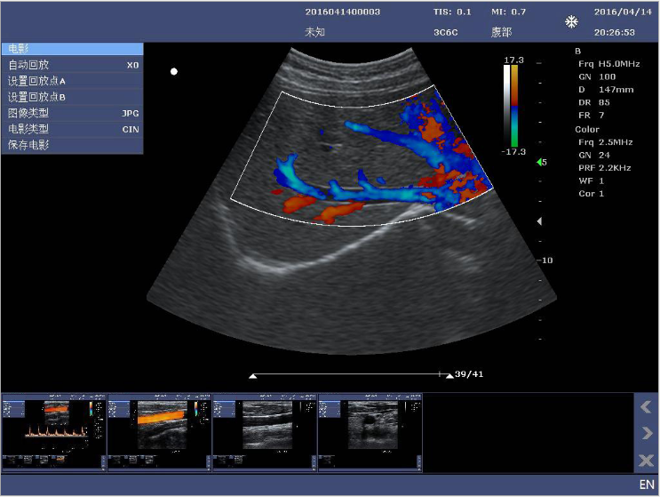The image size is (660, 497).
Task: Click the green focus marker at 5
Action: [539, 162]
